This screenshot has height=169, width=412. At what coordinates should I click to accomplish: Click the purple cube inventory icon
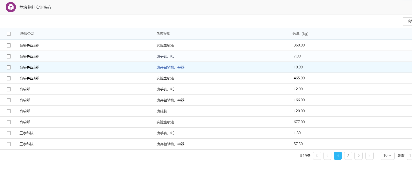tap(11, 7)
